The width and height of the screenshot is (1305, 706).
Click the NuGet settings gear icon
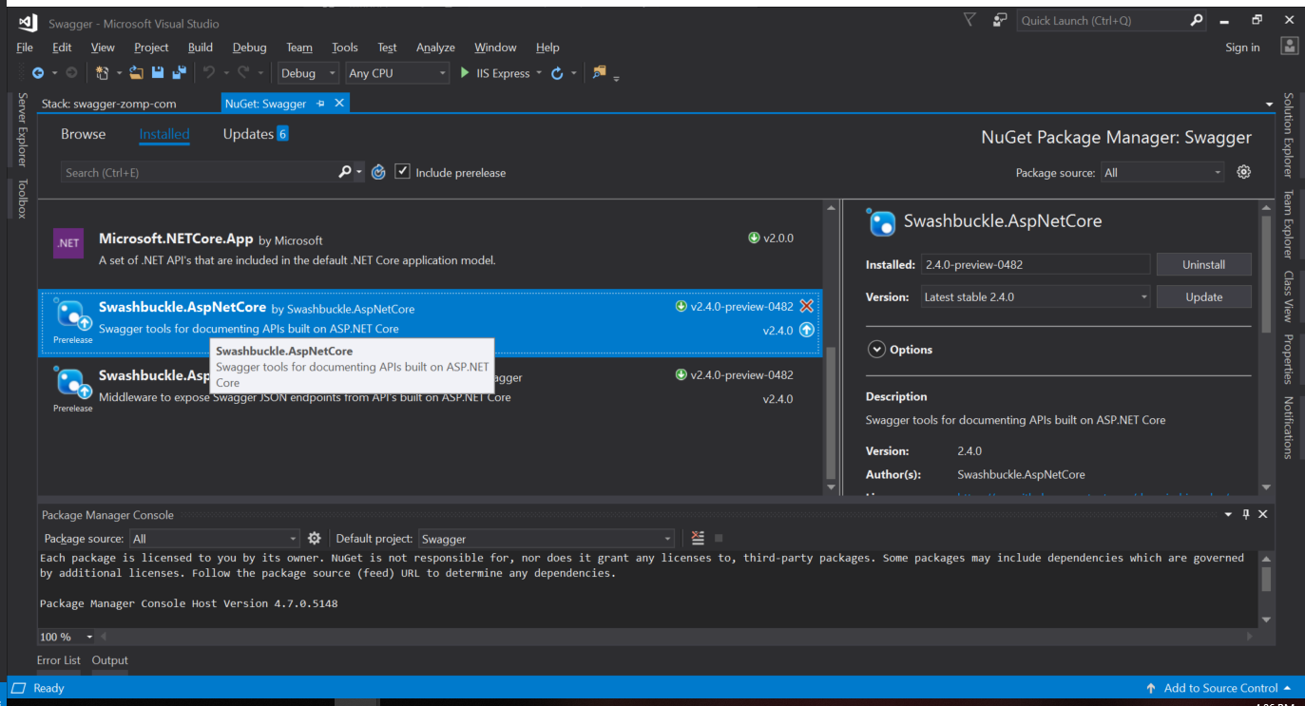click(1243, 172)
